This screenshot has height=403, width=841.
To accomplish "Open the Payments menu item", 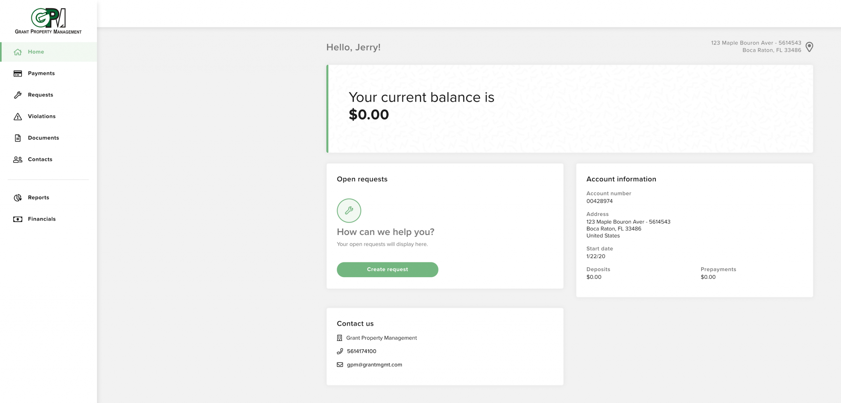I will (x=41, y=73).
